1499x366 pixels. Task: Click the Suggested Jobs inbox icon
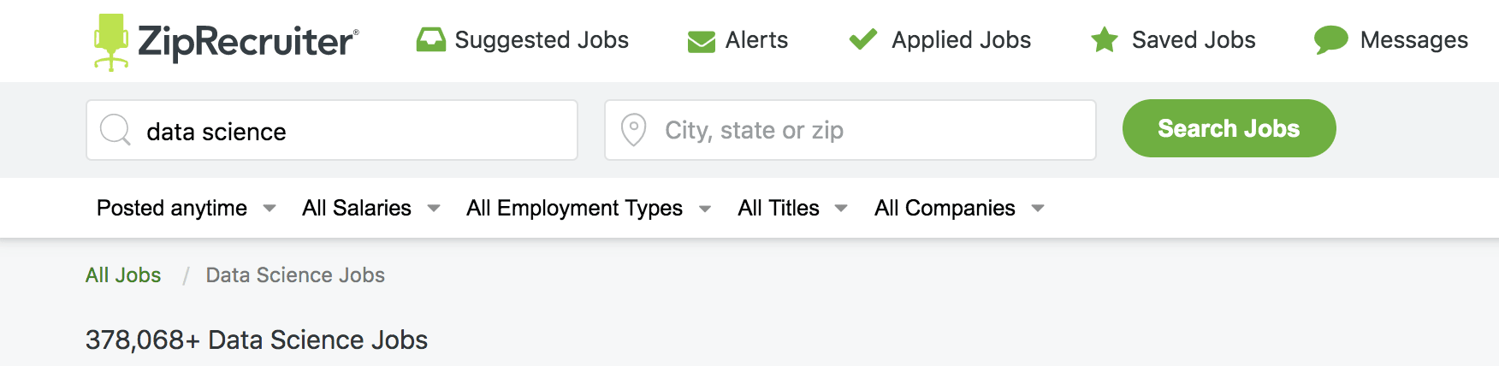click(x=431, y=40)
